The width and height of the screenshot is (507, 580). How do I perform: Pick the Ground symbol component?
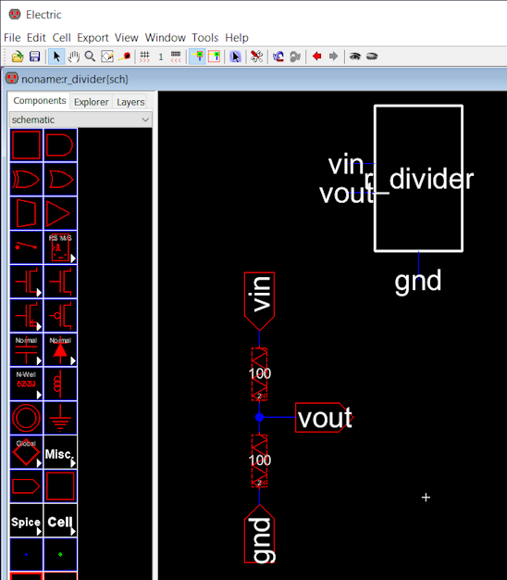pos(60,419)
